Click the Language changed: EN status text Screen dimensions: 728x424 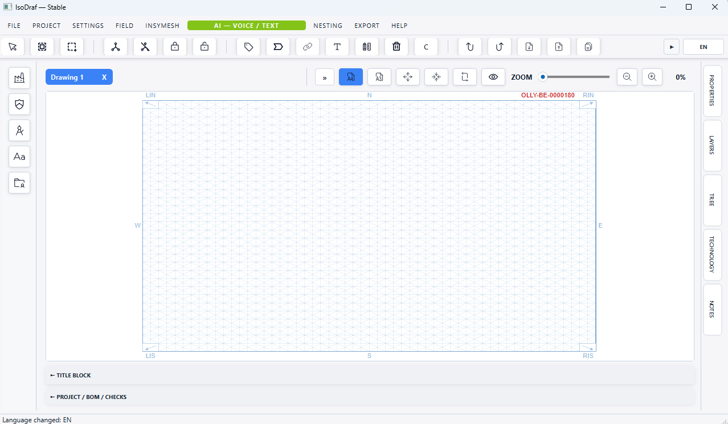tap(37, 420)
